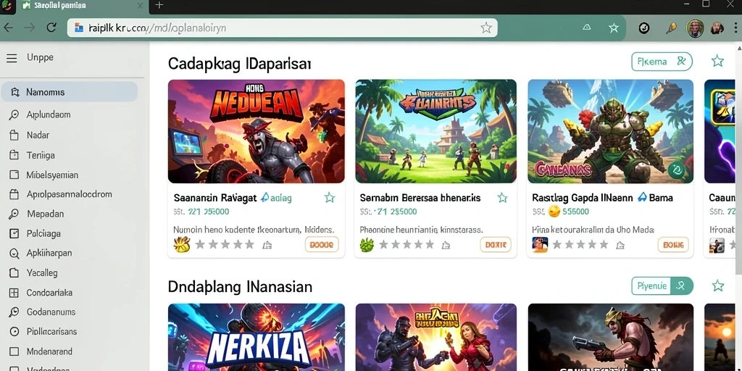Click the green icon on Sernabm Beresaa card

click(367, 245)
